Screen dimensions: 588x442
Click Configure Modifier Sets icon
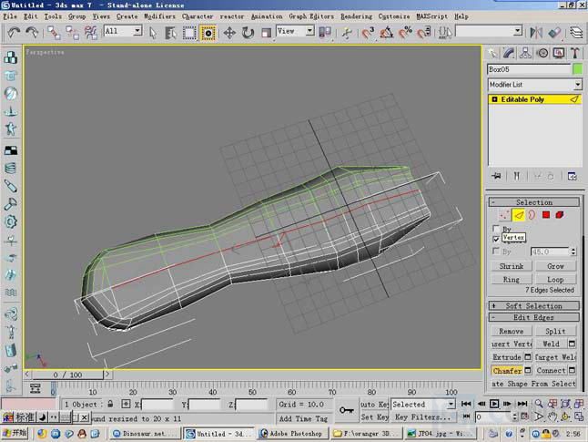(x=572, y=176)
